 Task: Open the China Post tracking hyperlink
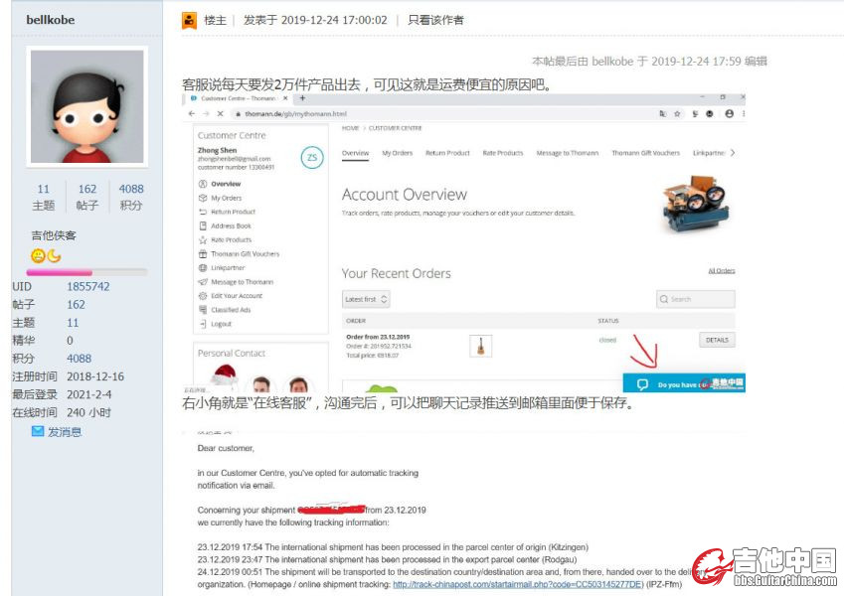coord(517,584)
